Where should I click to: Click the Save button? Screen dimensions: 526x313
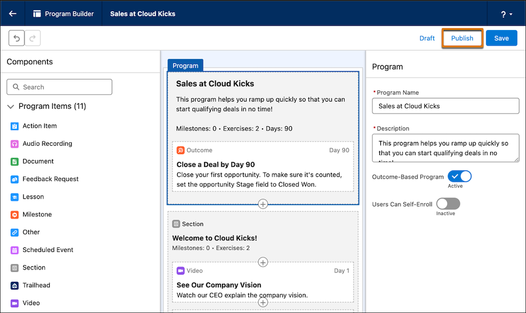[x=501, y=38]
